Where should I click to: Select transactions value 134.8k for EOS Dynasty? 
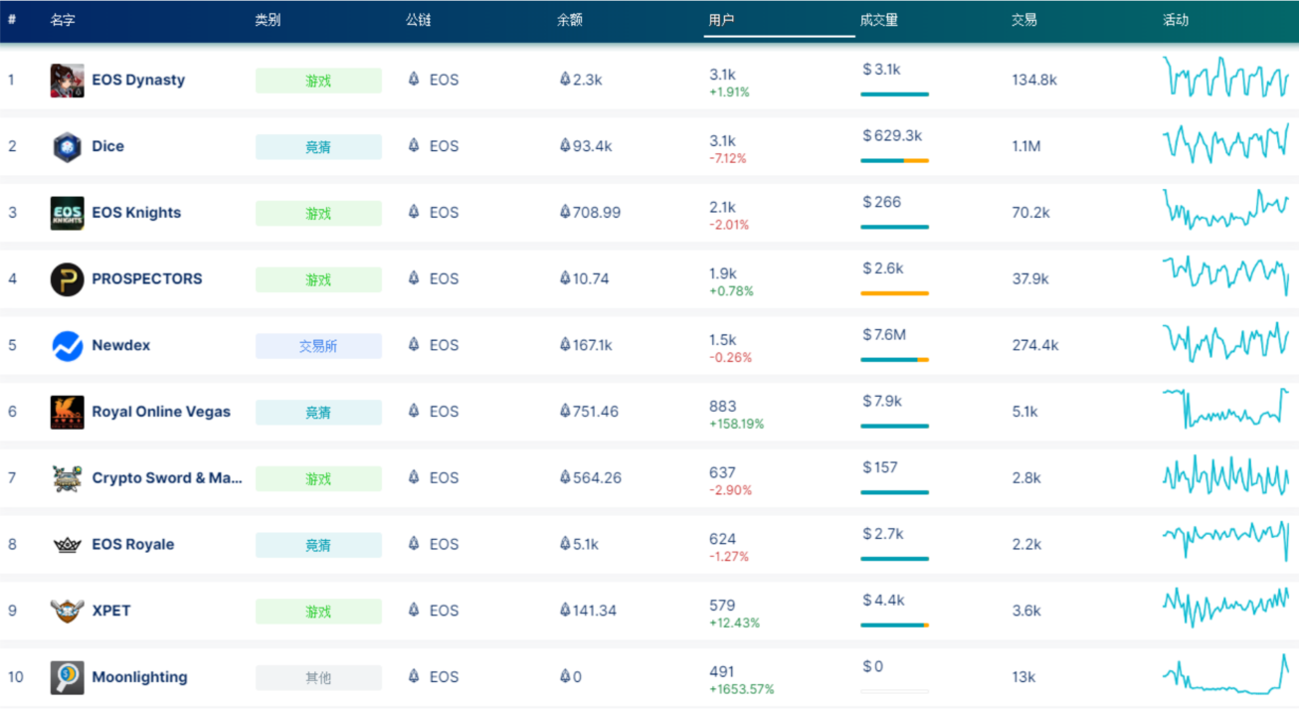1034,80
